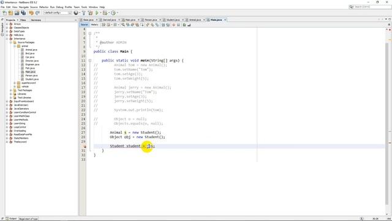Open the Tools menu

(84, 7)
